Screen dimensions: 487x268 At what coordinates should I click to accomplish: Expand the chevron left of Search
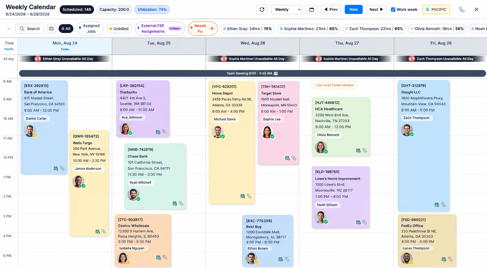(9, 28)
